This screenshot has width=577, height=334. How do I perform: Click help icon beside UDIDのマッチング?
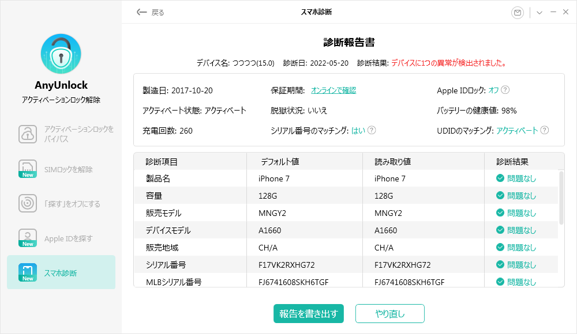point(545,130)
